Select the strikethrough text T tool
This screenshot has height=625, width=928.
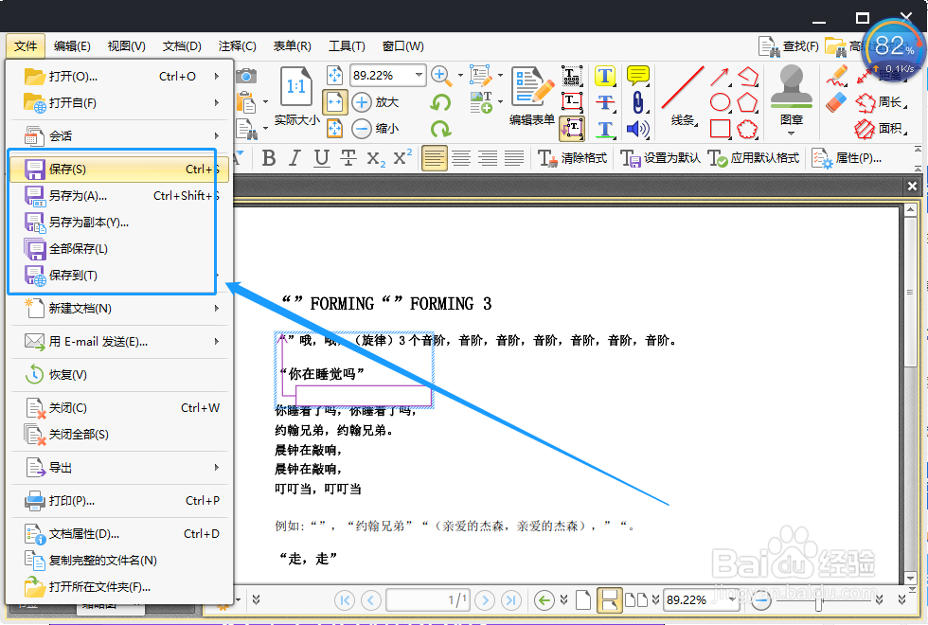[605, 102]
